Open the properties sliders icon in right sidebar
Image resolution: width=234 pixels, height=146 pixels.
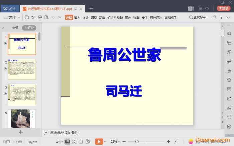click(229, 61)
